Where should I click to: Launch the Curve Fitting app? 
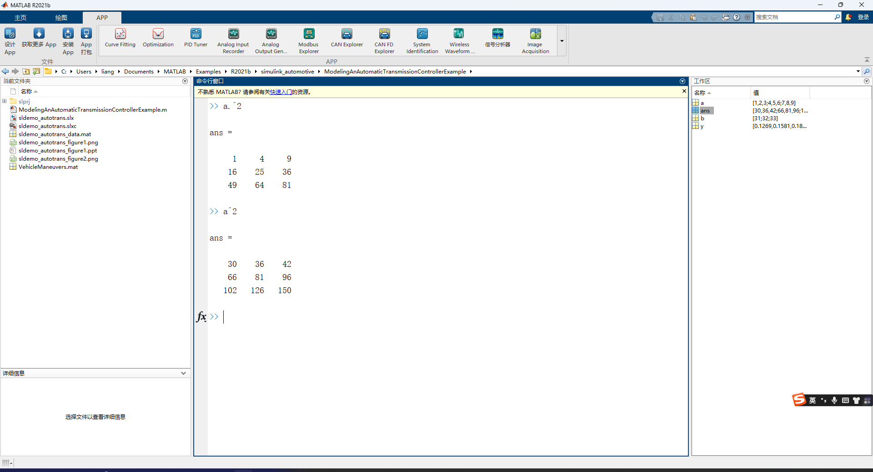tap(120, 38)
